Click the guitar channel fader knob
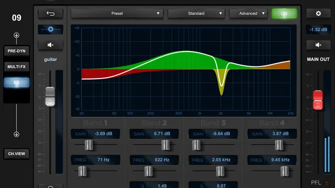The image size is (335, 188). [x=50, y=96]
